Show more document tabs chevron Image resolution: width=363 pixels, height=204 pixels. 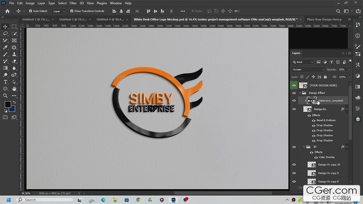(349, 19)
